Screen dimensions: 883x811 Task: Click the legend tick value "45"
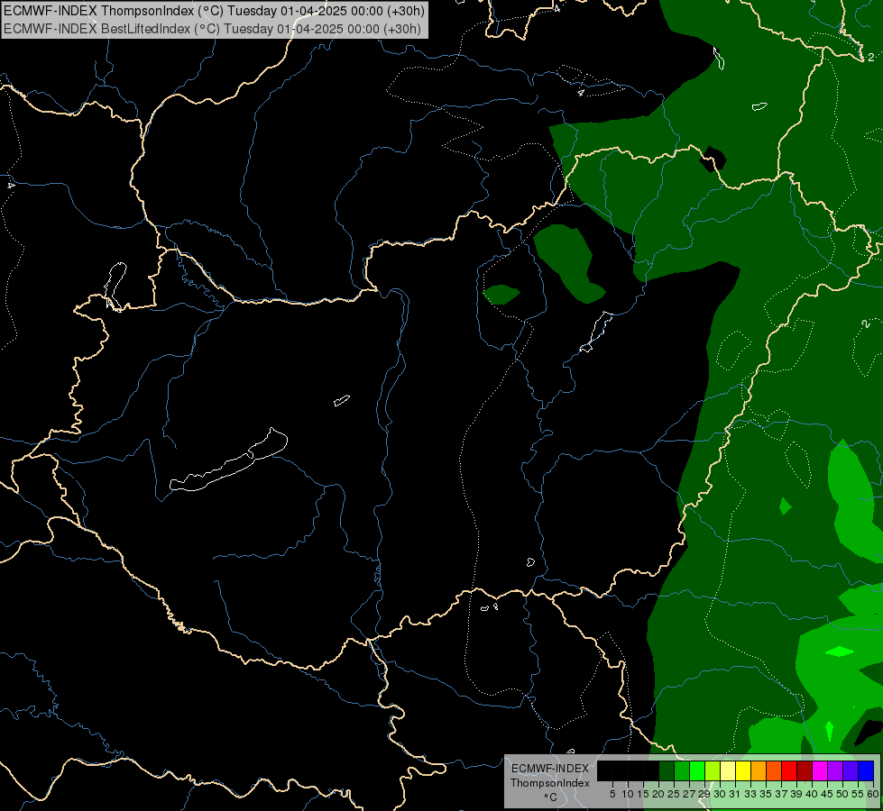[x=827, y=794]
